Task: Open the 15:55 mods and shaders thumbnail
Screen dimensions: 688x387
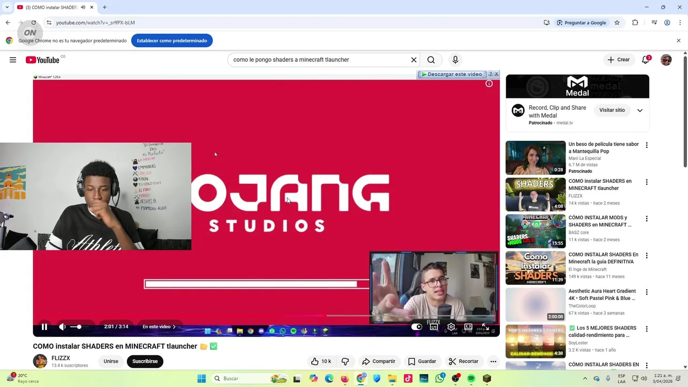Action: pos(535,231)
